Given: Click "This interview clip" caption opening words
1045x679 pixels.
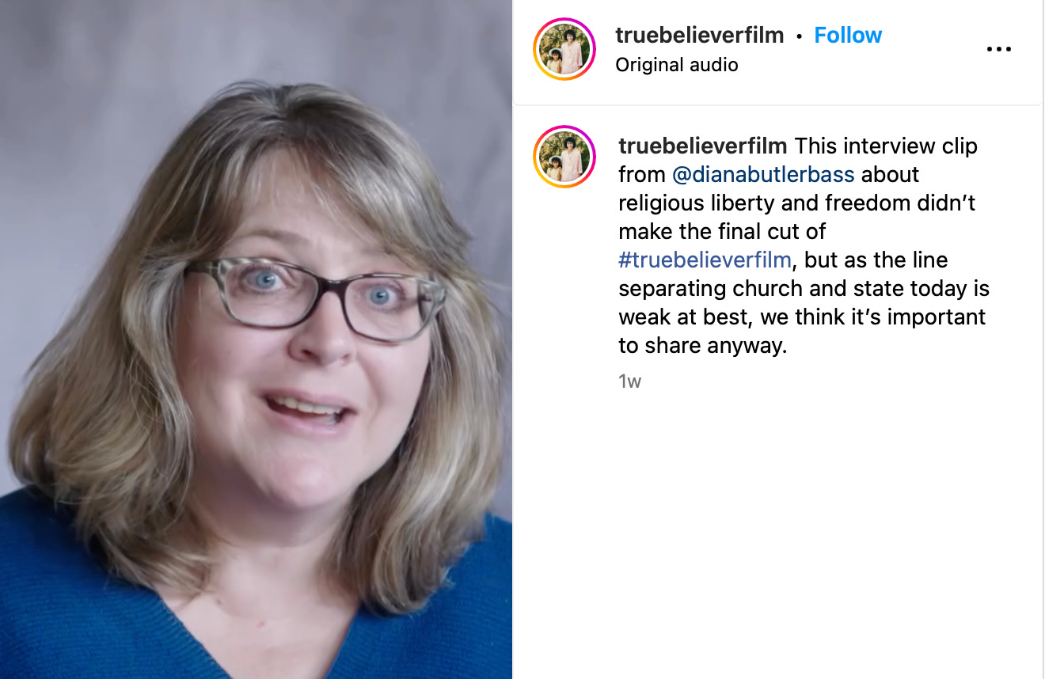Looking at the screenshot, I should pyautogui.click(x=885, y=146).
